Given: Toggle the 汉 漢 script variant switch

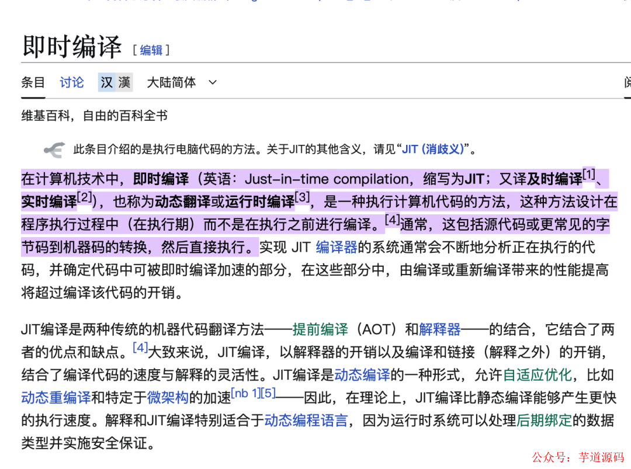Looking at the screenshot, I should click(x=115, y=82).
